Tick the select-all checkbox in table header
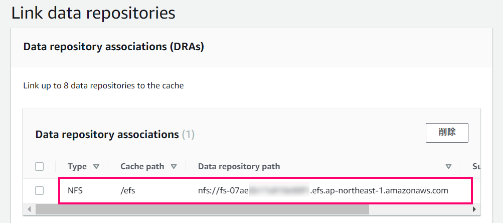503x223 pixels. pyautogui.click(x=40, y=167)
